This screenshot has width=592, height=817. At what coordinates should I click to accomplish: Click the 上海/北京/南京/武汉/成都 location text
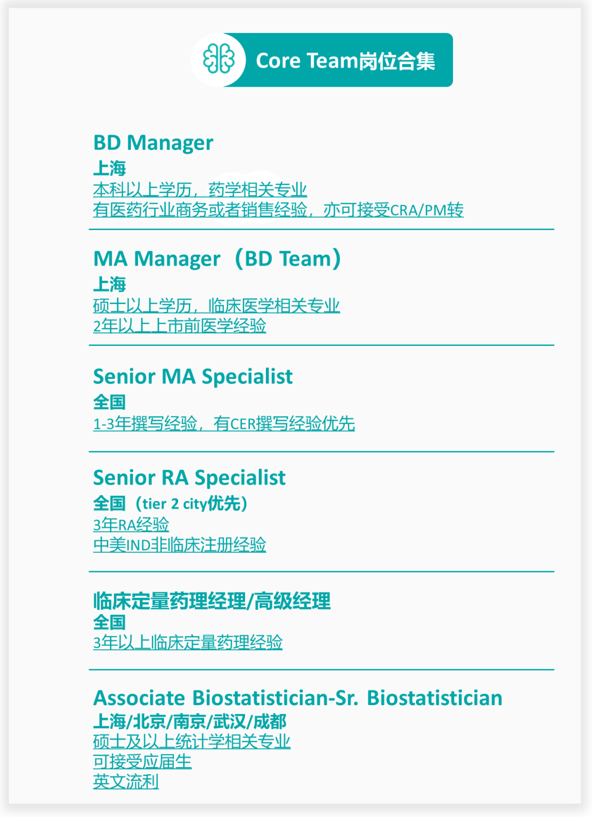tap(190, 721)
